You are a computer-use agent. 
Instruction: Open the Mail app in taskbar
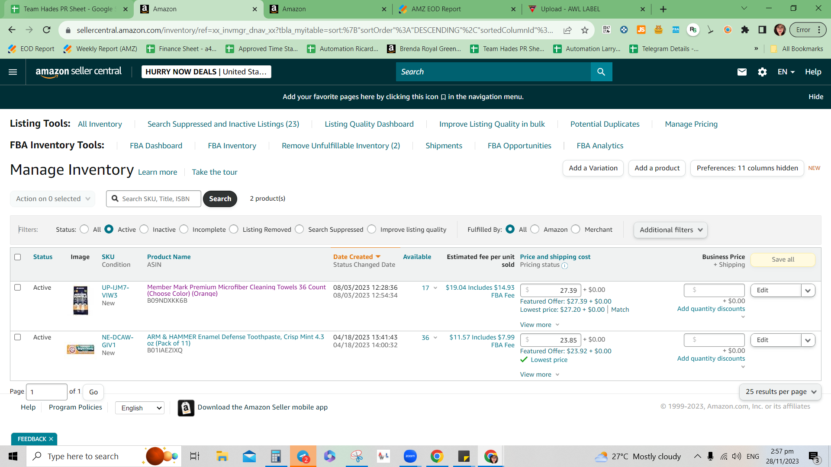point(249,456)
